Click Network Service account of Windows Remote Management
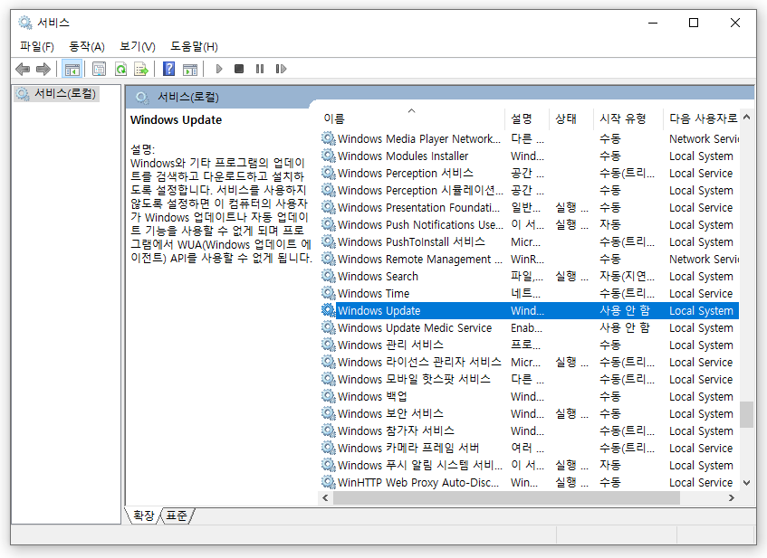 (704, 259)
